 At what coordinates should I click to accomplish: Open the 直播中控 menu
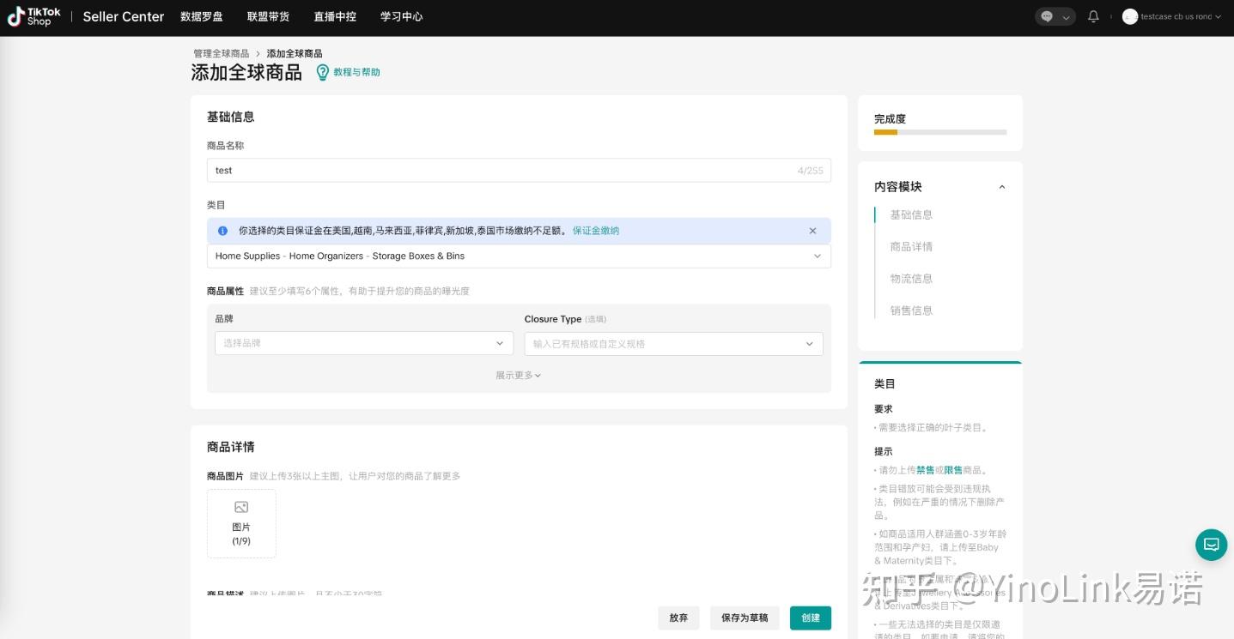tap(335, 16)
